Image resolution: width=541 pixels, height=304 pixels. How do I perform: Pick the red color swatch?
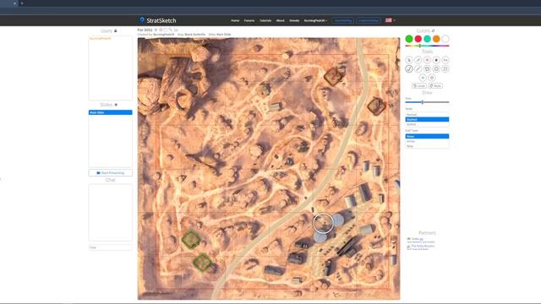coord(418,39)
